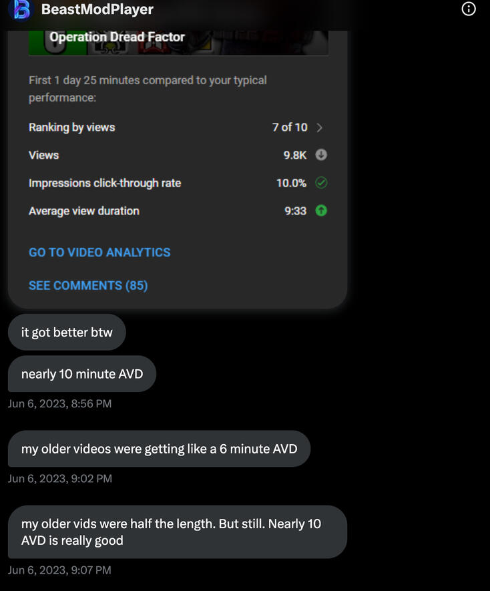
Task: Select the "nearly 10 minute AVD" message
Action: (82, 374)
